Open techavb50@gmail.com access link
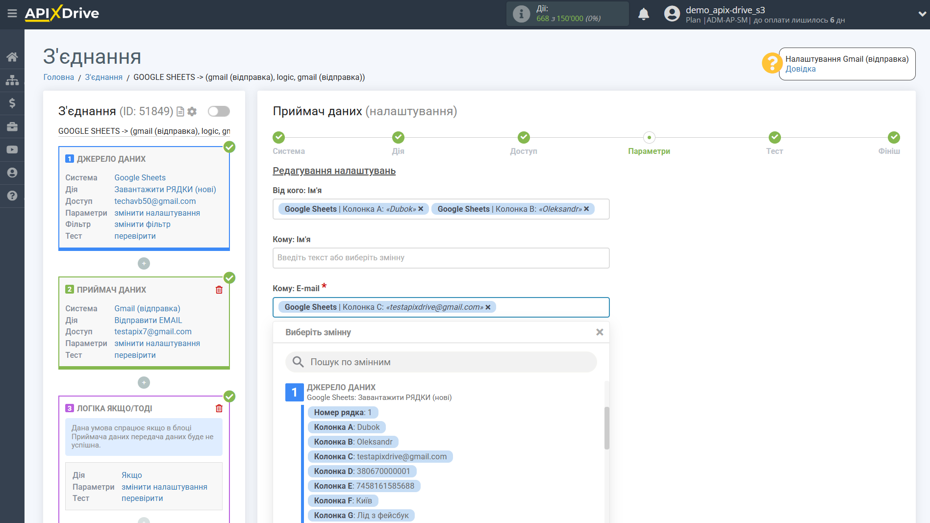Screen dimensions: 930x523 155,201
